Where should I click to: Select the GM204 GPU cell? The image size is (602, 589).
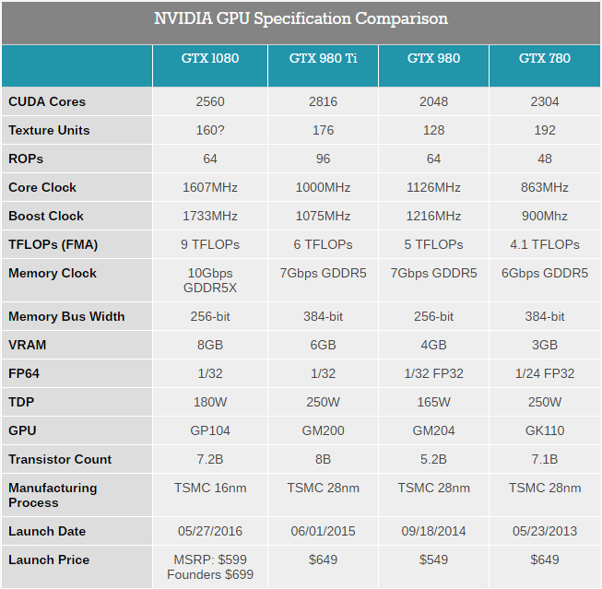point(433,430)
